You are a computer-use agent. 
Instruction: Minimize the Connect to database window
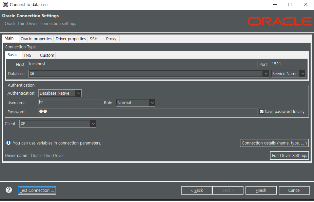(x=275, y=4)
